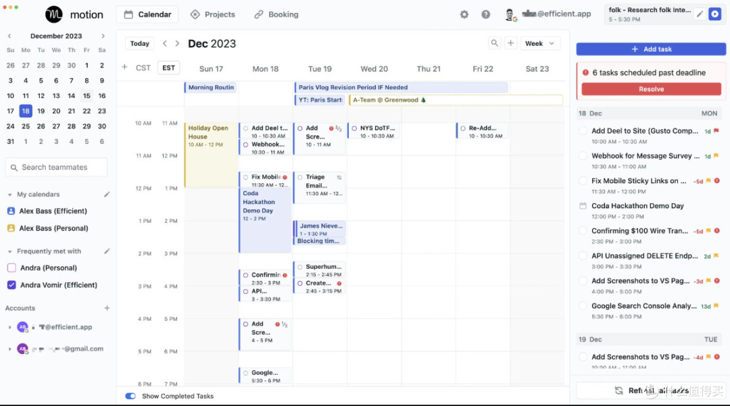The width and height of the screenshot is (730, 406).
Task: Open settings gear icon in top bar
Action: pyautogui.click(x=464, y=14)
